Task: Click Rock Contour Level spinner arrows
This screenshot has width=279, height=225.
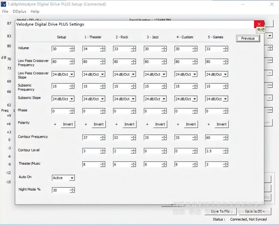Action: tap(133, 151)
